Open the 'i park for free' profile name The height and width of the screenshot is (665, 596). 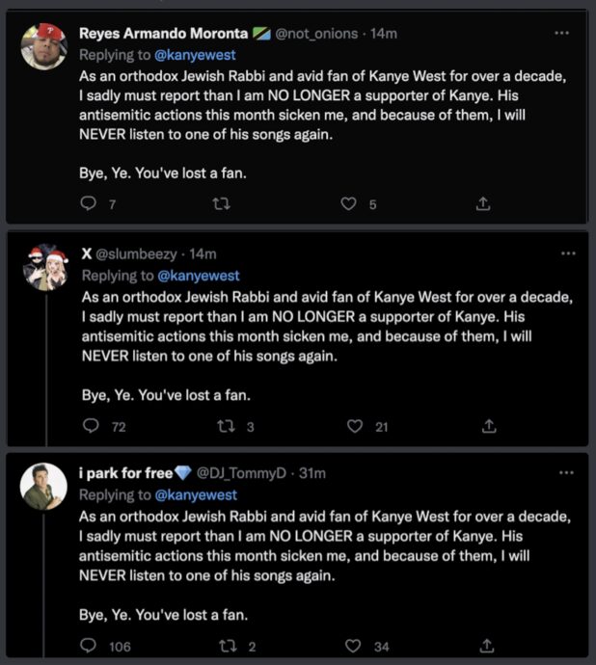[x=125, y=473]
